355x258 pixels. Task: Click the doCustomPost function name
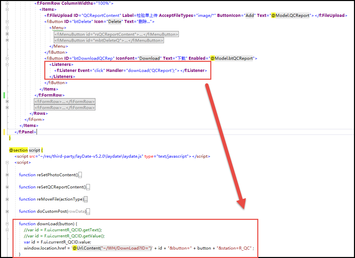click(x=52, y=211)
